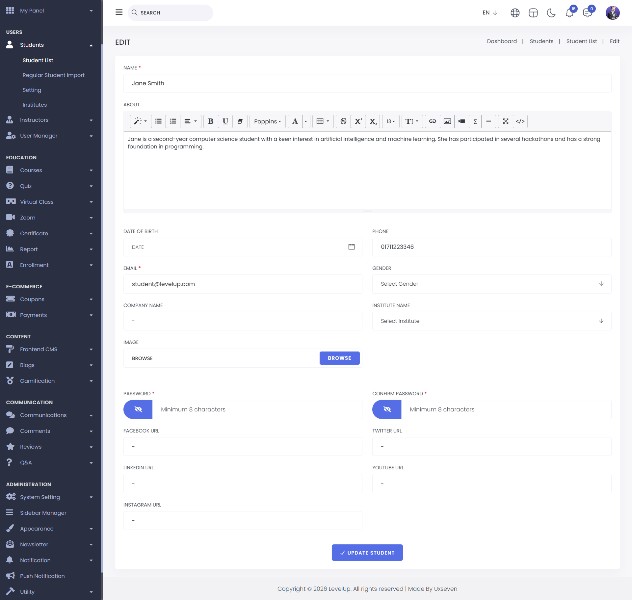Viewport: 632px width, 600px height.
Task: Insert a picture using the image icon
Action: 447,121
